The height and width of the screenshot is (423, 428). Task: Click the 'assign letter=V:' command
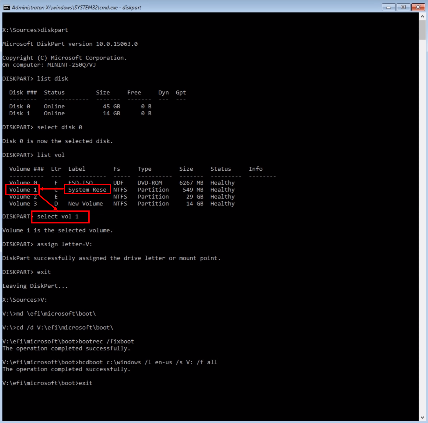point(64,244)
